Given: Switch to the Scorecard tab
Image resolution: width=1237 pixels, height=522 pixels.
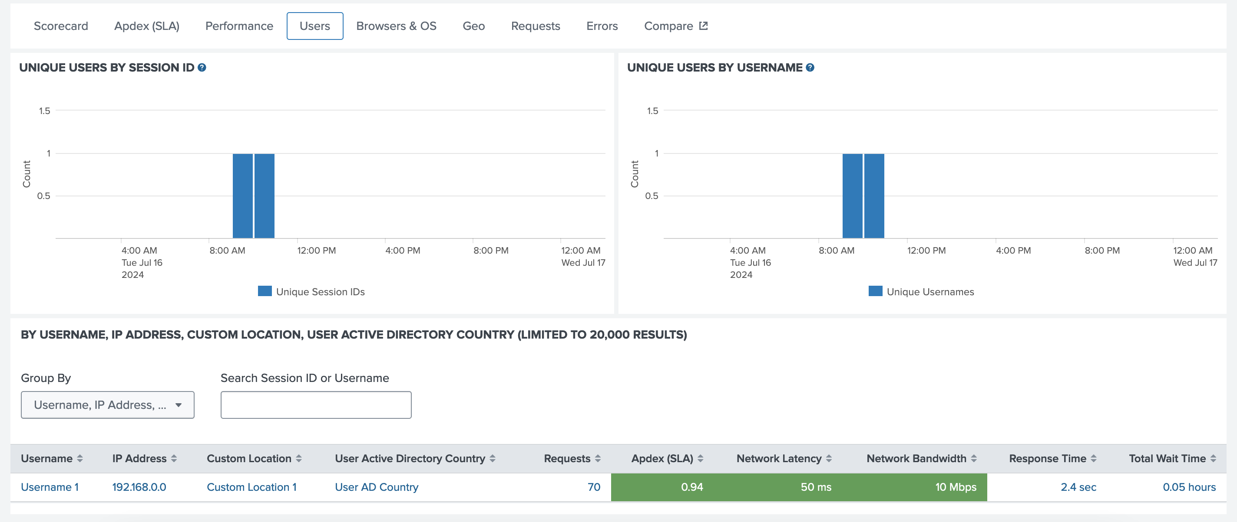Looking at the screenshot, I should [x=61, y=26].
